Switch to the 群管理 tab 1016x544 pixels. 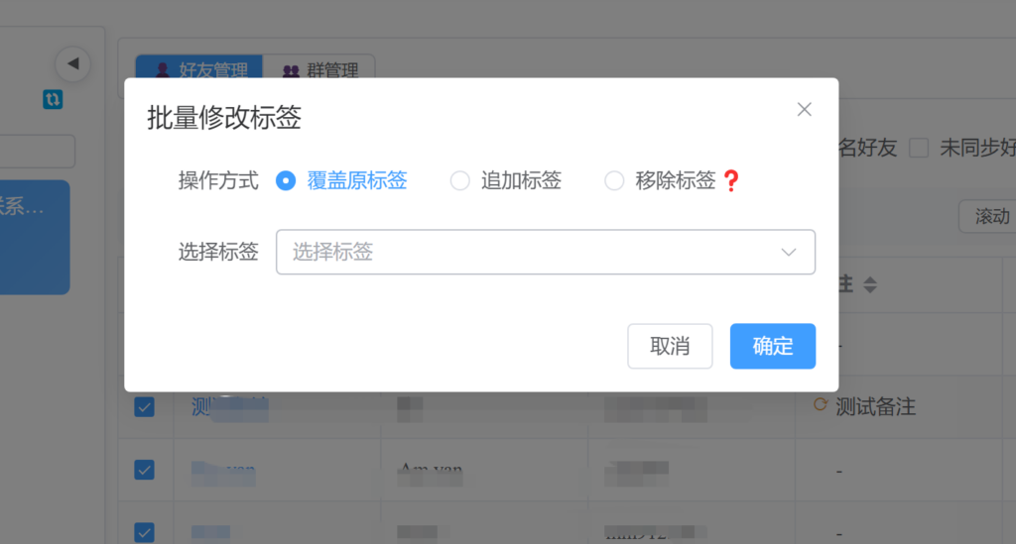pos(319,70)
